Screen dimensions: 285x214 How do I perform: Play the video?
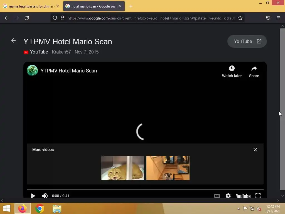33,196
